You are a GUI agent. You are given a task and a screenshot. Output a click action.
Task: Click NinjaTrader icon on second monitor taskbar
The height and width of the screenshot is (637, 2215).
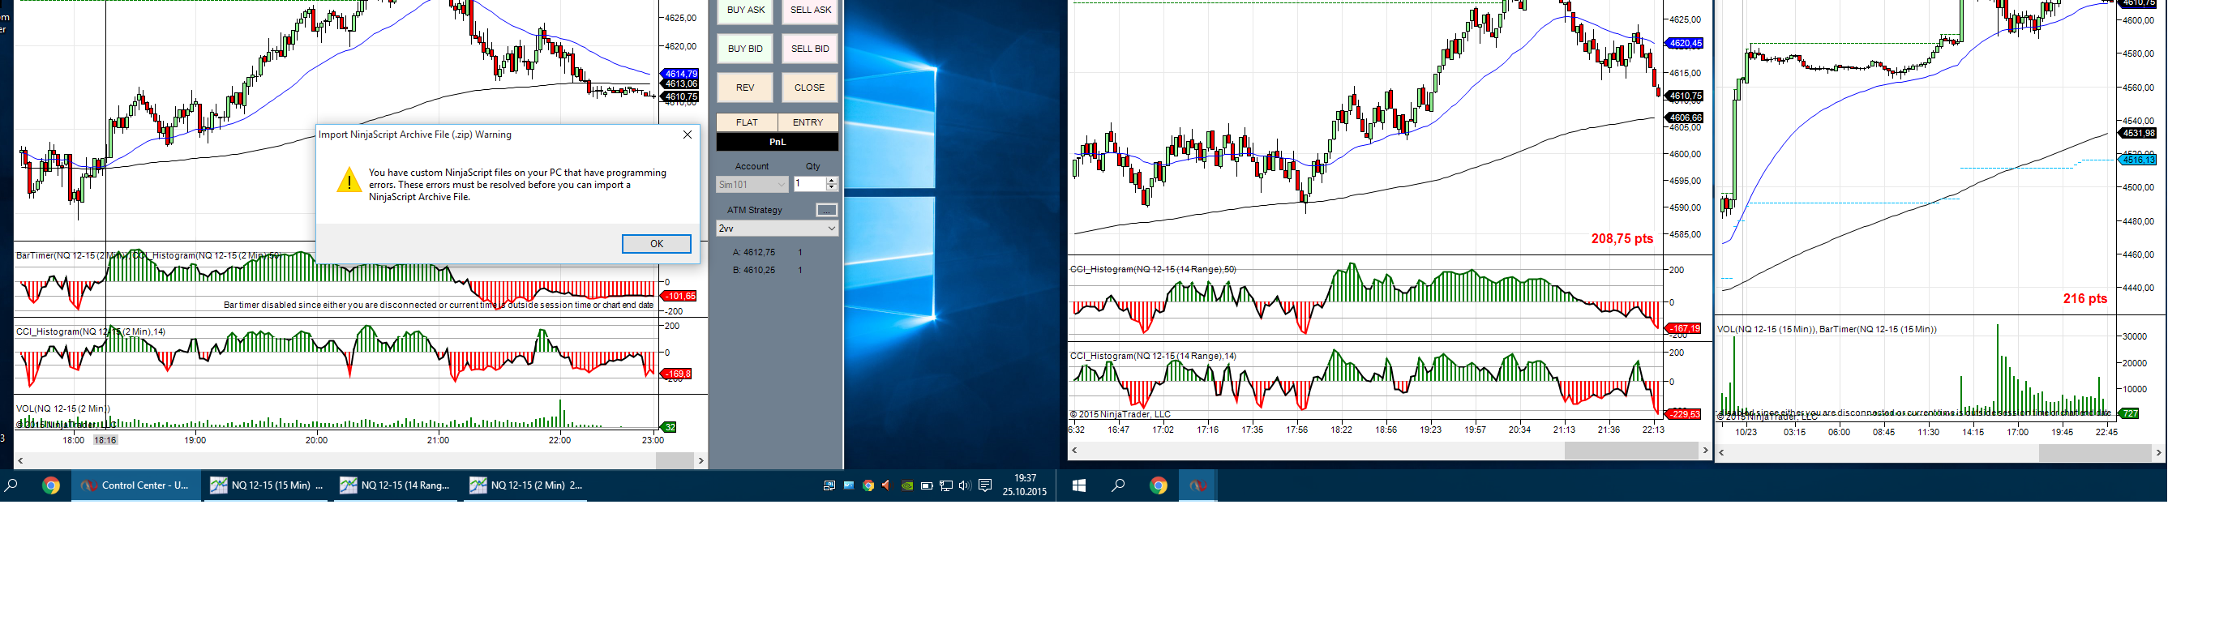point(1197,485)
